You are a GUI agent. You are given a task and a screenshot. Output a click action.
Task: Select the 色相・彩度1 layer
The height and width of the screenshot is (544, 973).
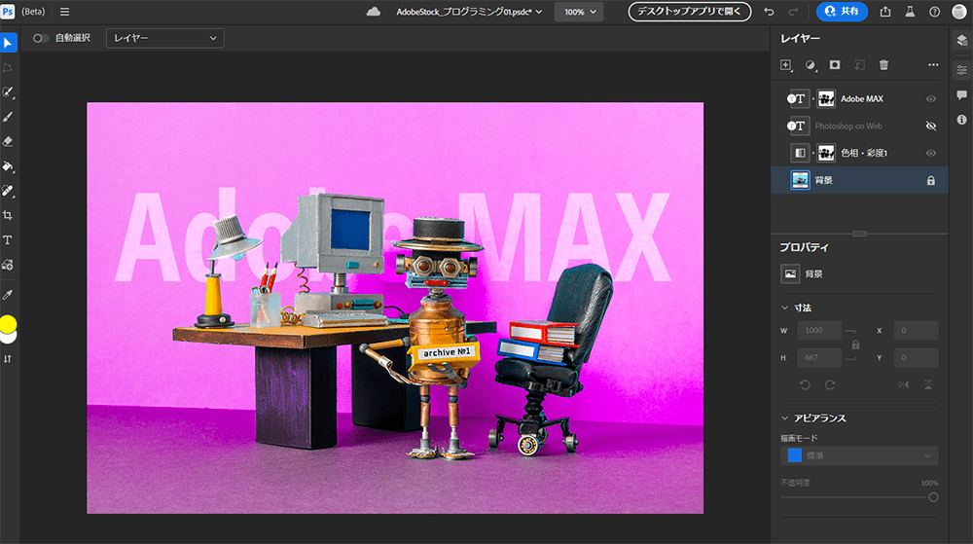coord(859,153)
